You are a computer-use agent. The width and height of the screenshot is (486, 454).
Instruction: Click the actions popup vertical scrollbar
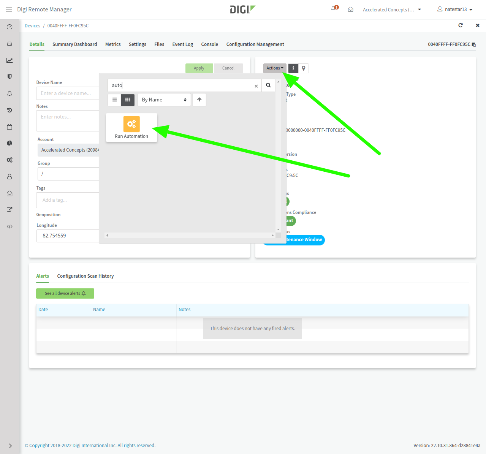pos(278,156)
